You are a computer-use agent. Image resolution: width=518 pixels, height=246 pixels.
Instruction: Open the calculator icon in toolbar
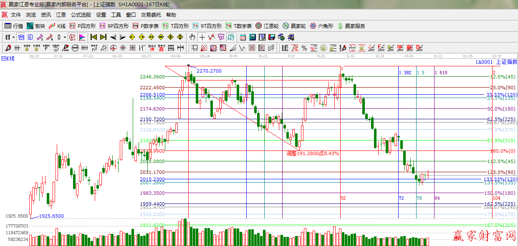click(x=252, y=37)
